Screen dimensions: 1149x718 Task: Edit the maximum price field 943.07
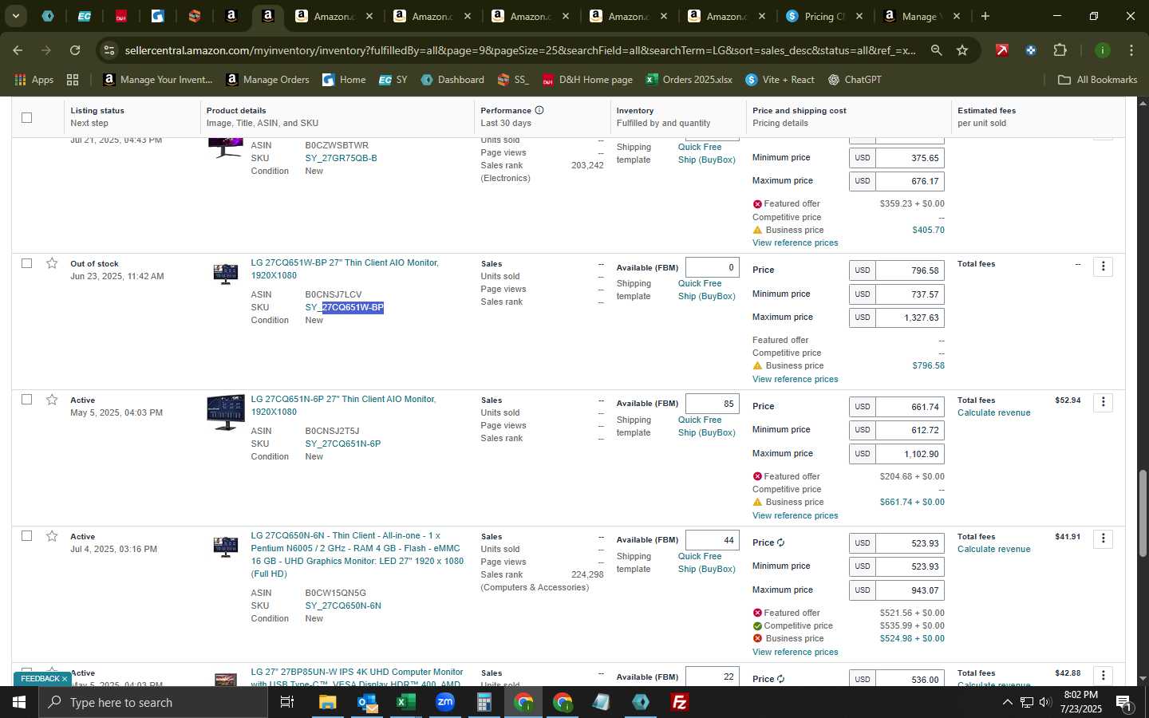(x=909, y=590)
